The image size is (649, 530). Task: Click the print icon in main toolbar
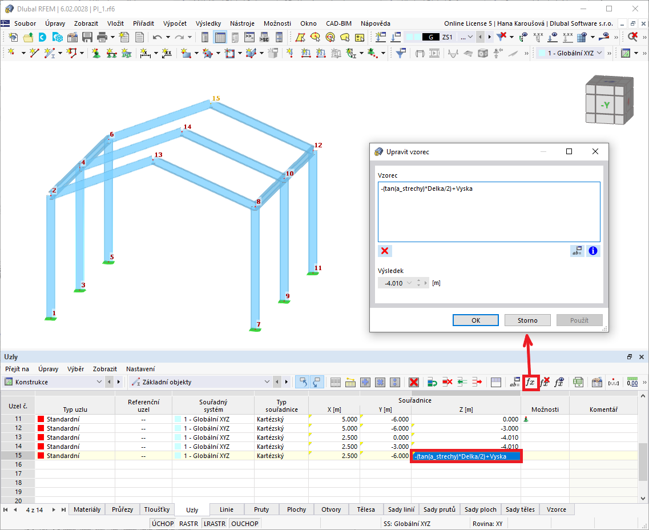pyautogui.click(x=102, y=37)
